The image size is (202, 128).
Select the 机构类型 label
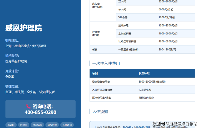[x=12, y=56]
